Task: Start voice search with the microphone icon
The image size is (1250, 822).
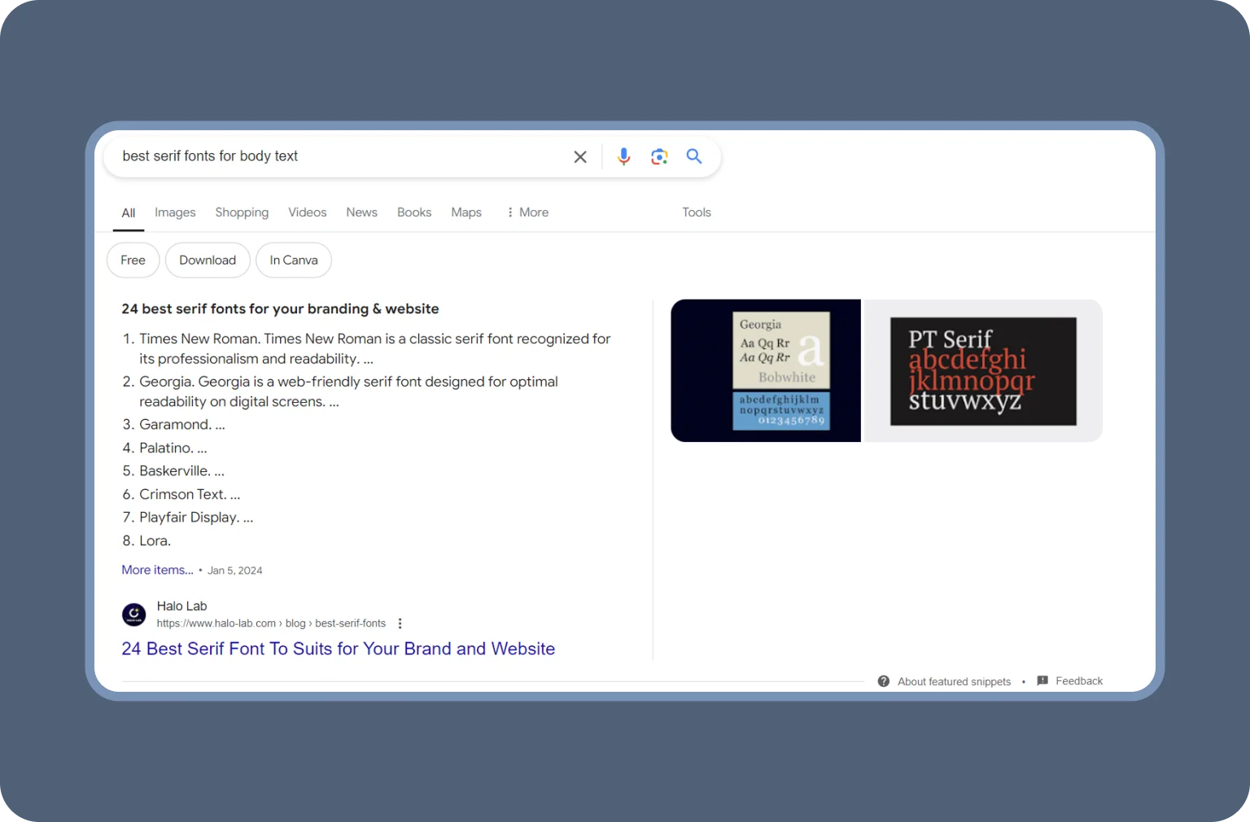Action: point(624,156)
